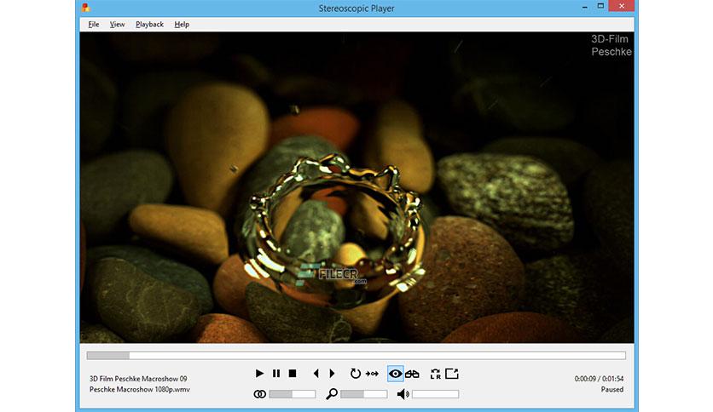Pause the video playback
This screenshot has height=412, width=713.
(x=276, y=374)
